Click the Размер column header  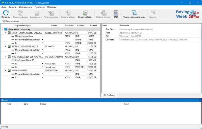[x=93, y=26]
